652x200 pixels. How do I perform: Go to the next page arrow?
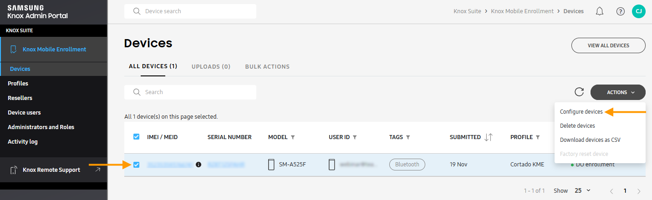(x=639, y=191)
